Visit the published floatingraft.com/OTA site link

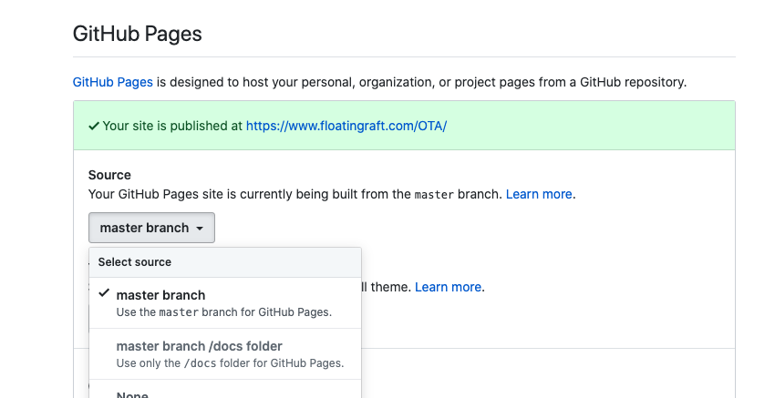tap(346, 126)
